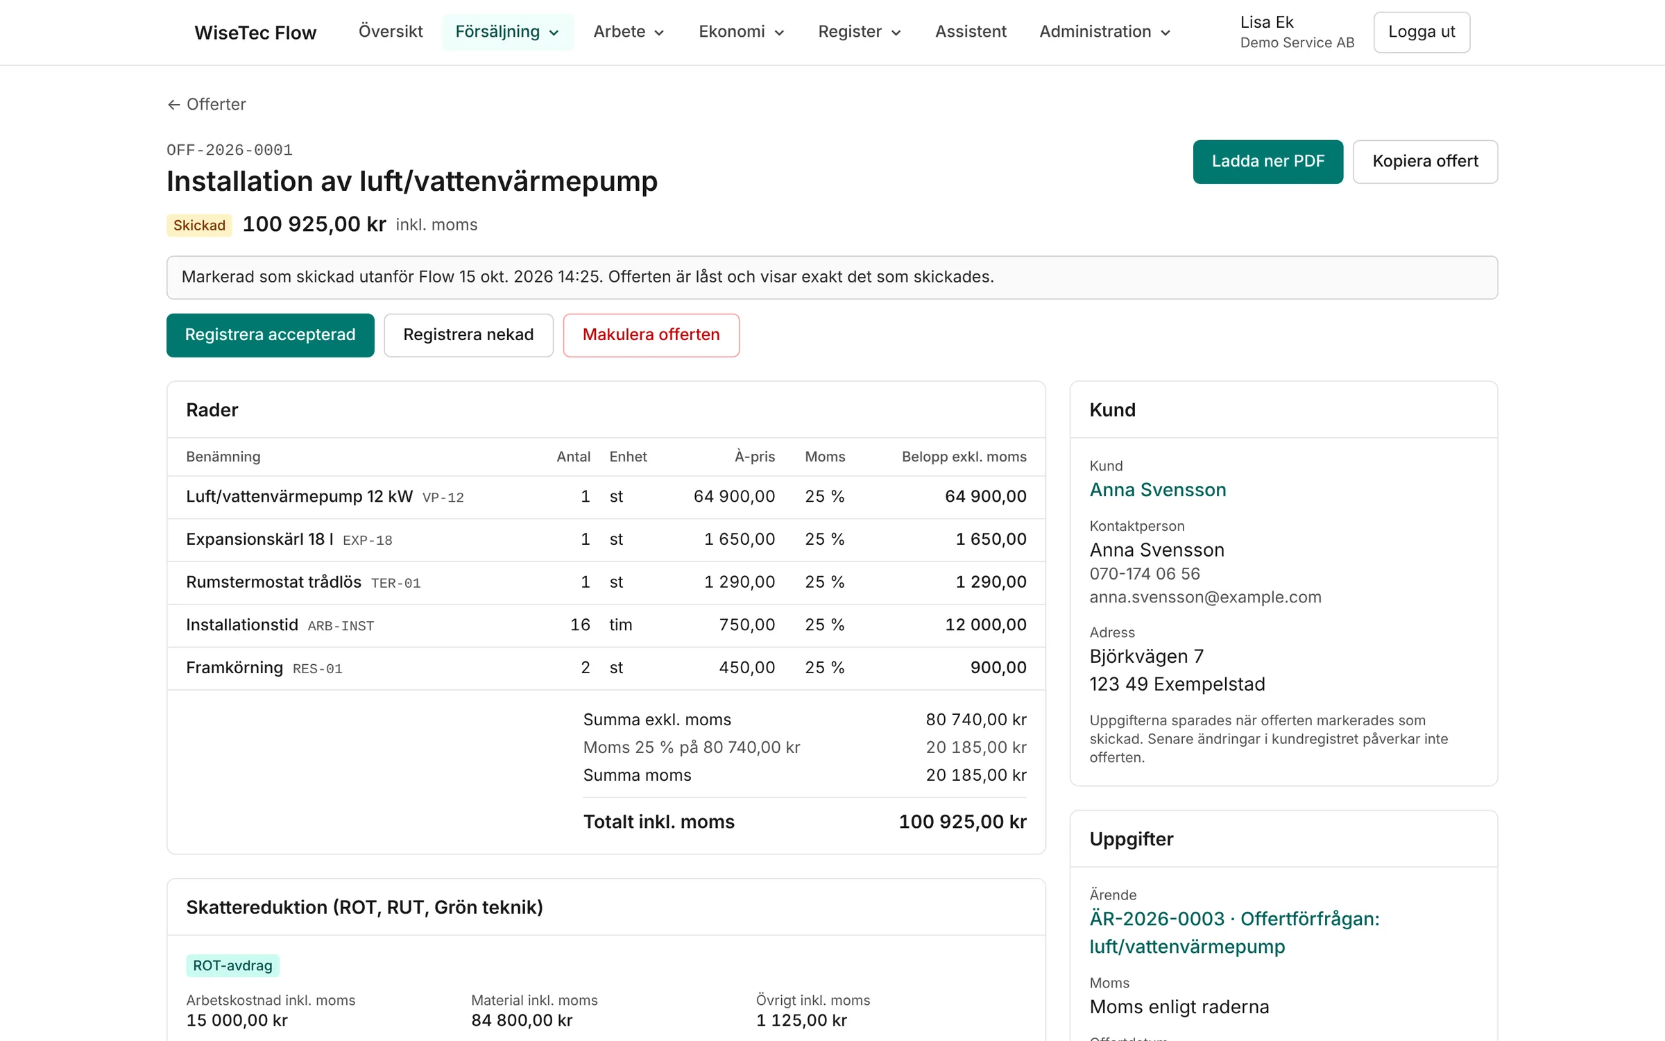Click email anna.svensson@example.com
1665x1041 pixels.
[x=1205, y=598]
